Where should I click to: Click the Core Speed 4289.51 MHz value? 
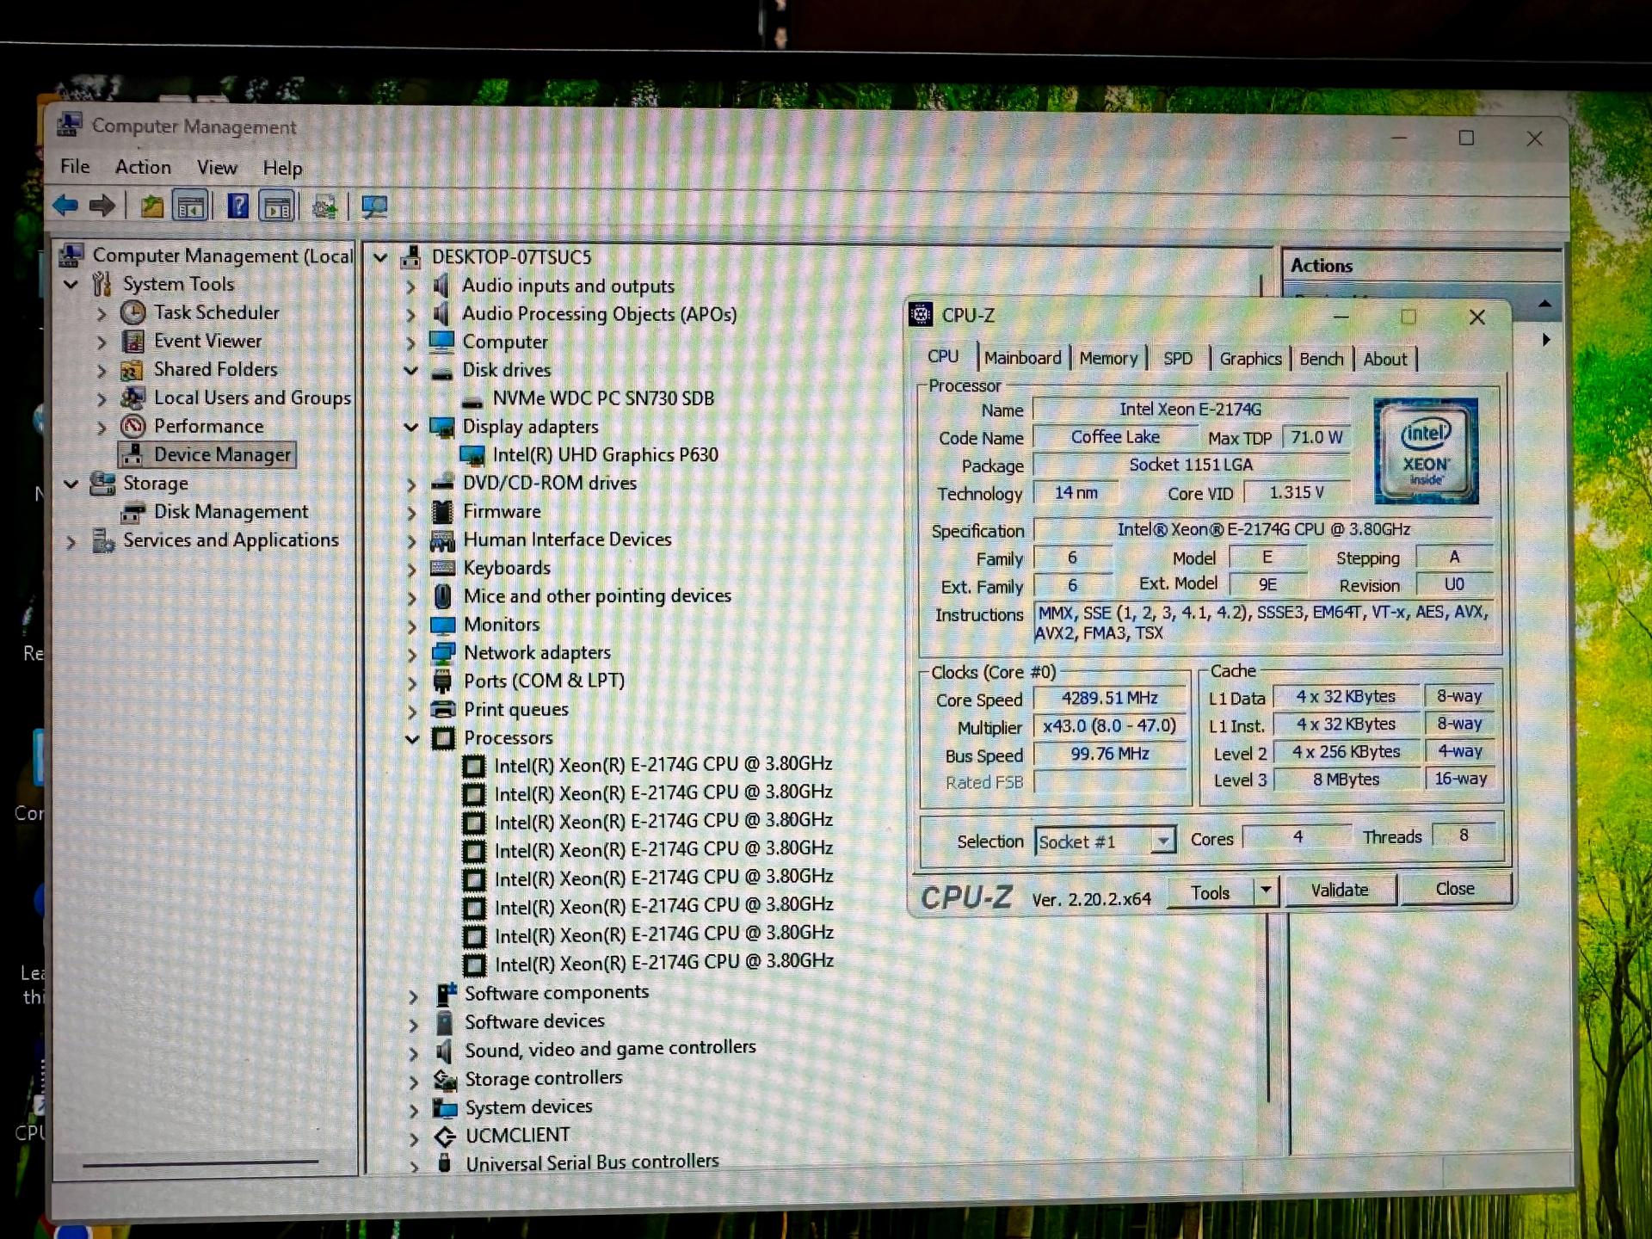(1109, 698)
